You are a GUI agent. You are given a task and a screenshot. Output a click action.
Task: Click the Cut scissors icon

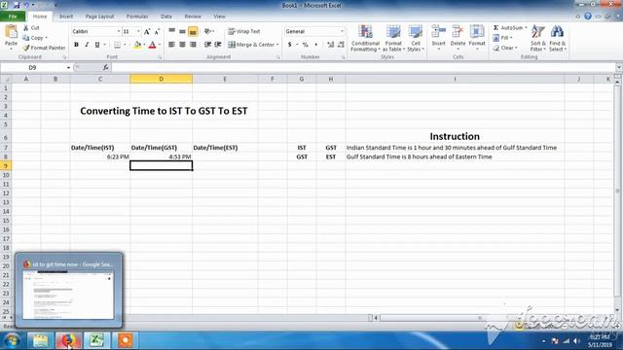click(26, 28)
